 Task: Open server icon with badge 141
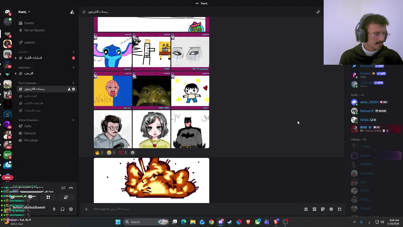tap(8, 144)
